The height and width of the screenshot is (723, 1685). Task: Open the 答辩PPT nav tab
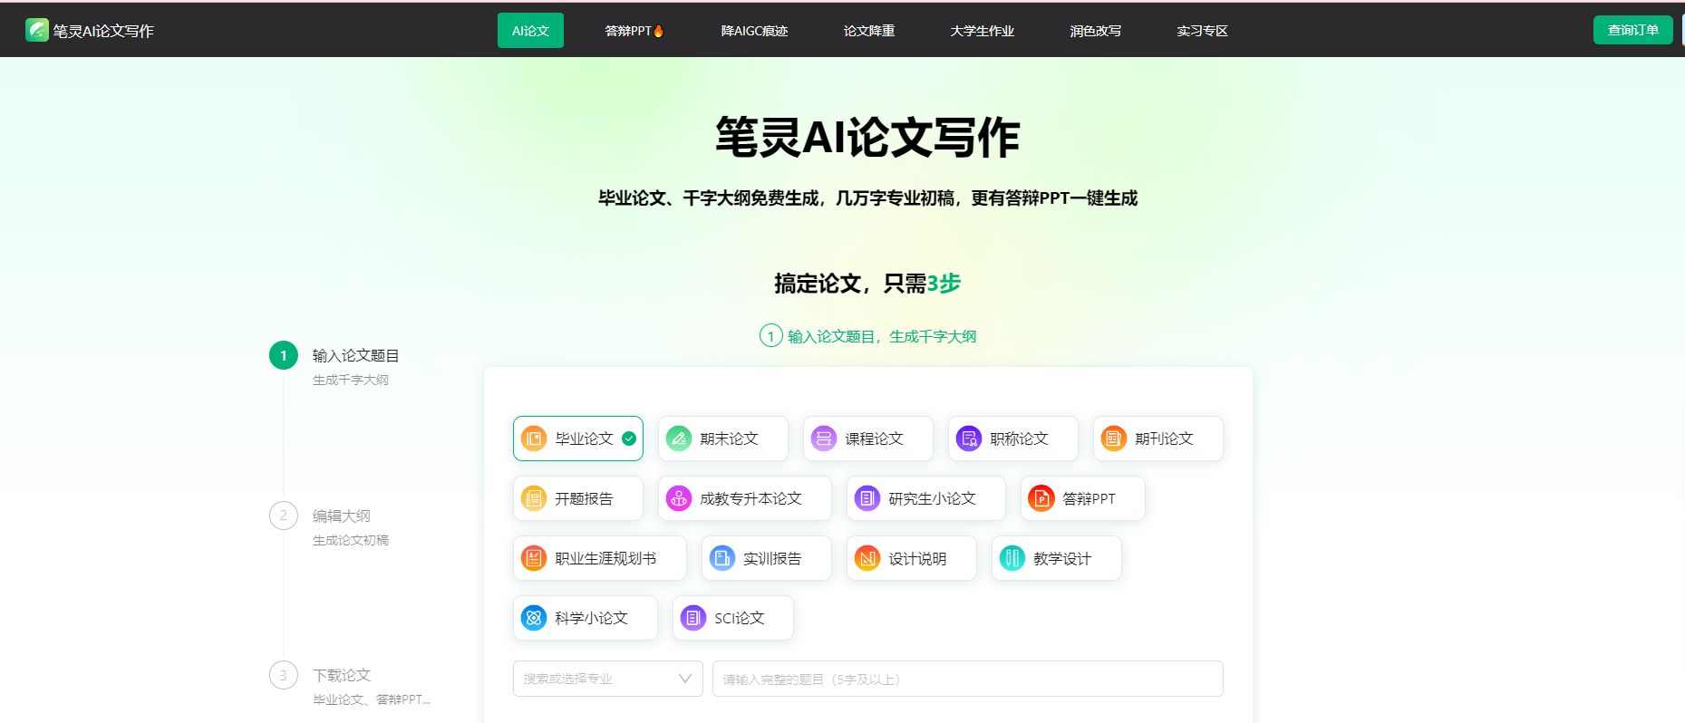tap(634, 31)
